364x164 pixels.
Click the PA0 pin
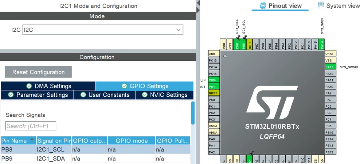pos(214,139)
